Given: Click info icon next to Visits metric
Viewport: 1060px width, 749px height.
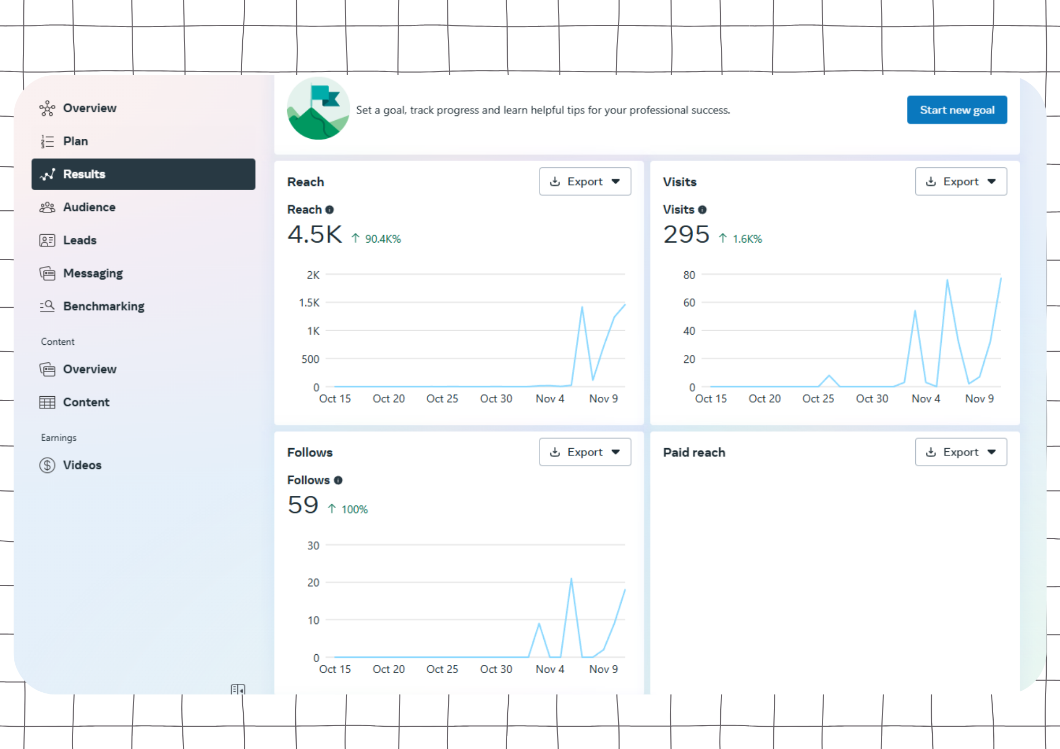Looking at the screenshot, I should pos(702,210).
